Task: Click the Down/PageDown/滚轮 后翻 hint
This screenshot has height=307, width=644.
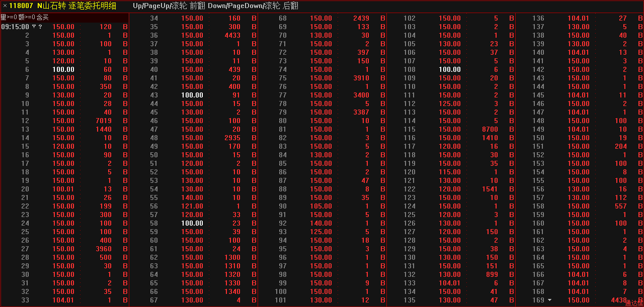Action: [253, 6]
